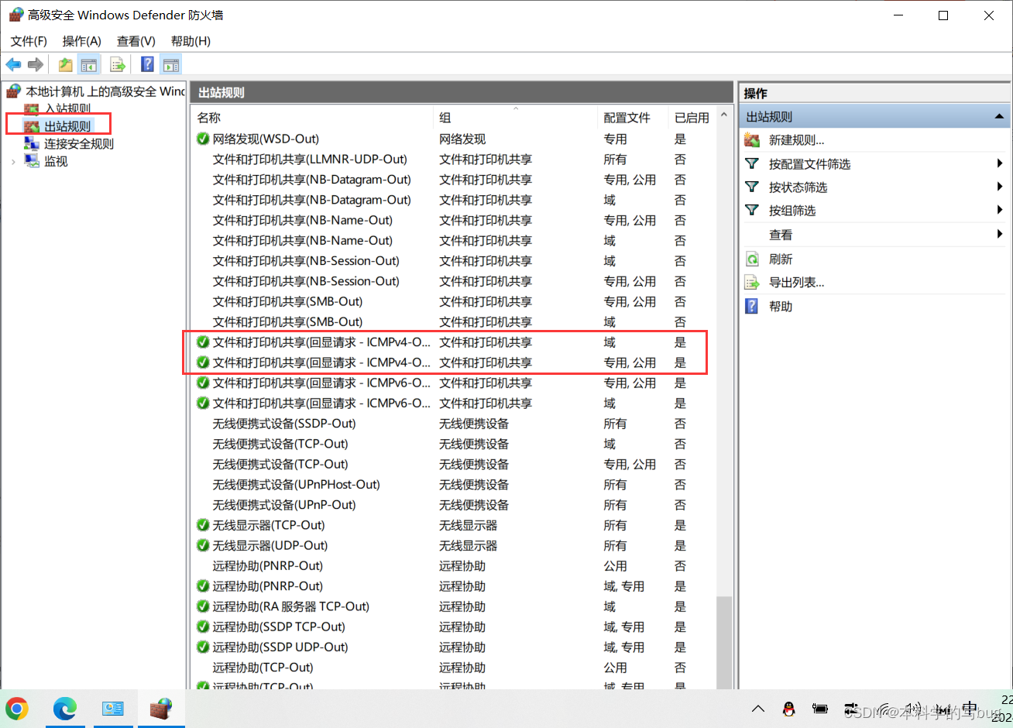Toggle the console tree show/hide icon
Screen dimensions: 1013x728
[89, 65]
